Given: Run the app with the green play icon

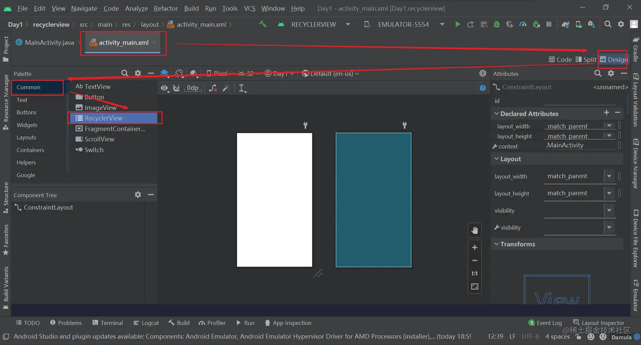Looking at the screenshot, I should 457,25.
